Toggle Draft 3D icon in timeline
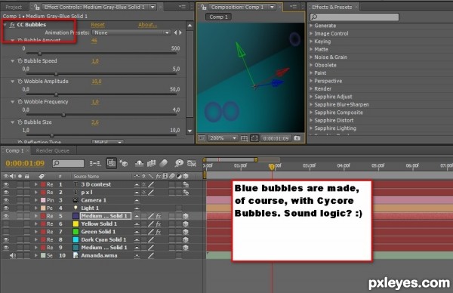This screenshot has width=453, height=293. pos(124,164)
